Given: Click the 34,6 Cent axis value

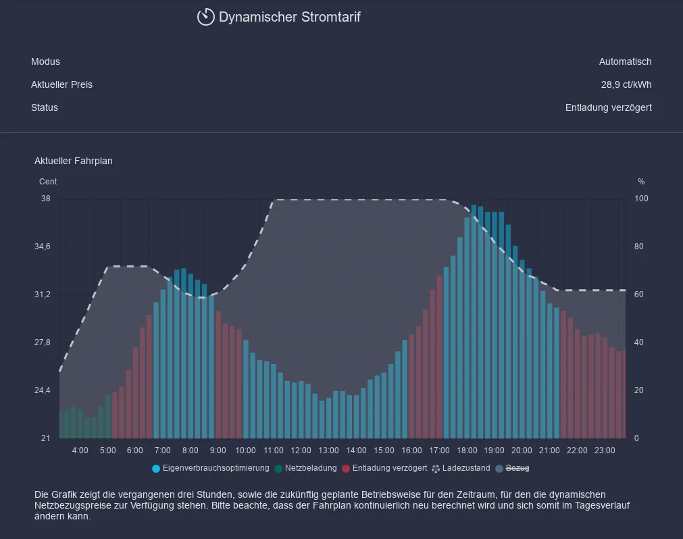Looking at the screenshot, I should pyautogui.click(x=43, y=247).
